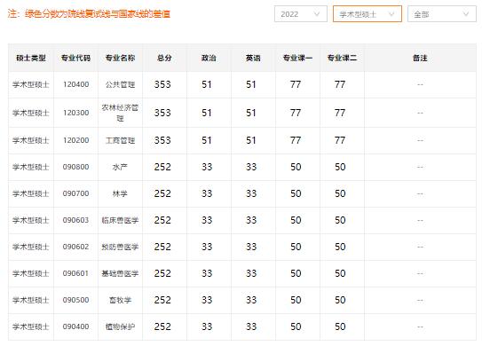Select major code 090400
The height and width of the screenshot is (346, 482).
(76, 326)
